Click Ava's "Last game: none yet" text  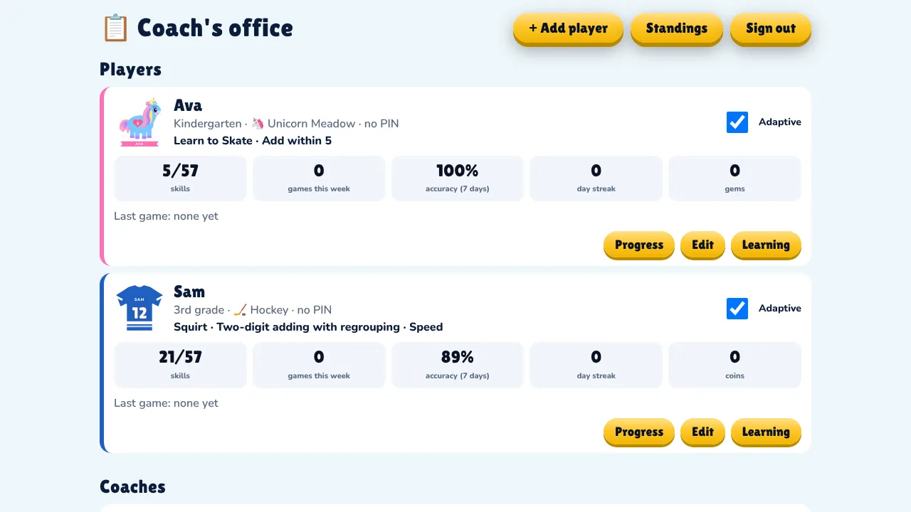(166, 216)
